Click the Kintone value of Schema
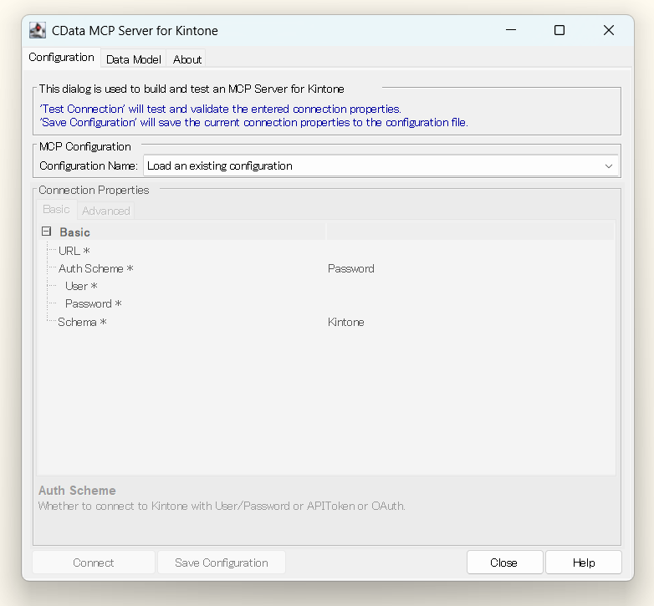654x606 pixels. (345, 322)
